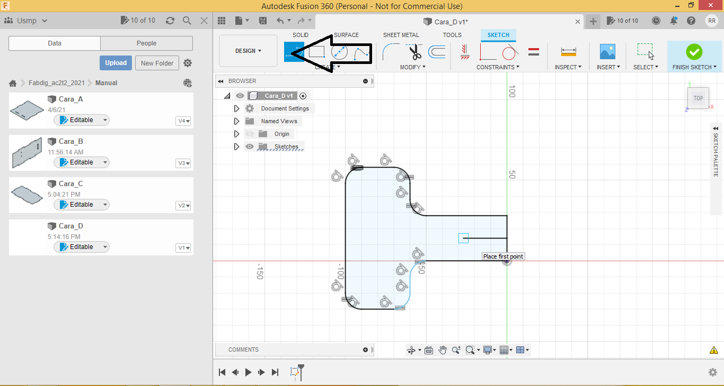The width and height of the screenshot is (724, 386).
Task: Click the Upload button
Action: coord(116,63)
